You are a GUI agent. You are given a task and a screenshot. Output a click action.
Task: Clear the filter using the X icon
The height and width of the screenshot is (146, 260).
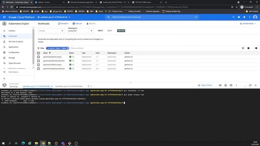243,48
